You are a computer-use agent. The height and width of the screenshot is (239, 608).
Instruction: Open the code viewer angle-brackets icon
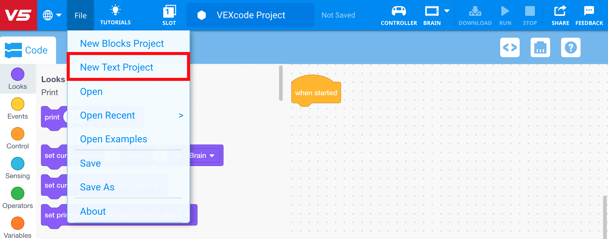coord(510,47)
